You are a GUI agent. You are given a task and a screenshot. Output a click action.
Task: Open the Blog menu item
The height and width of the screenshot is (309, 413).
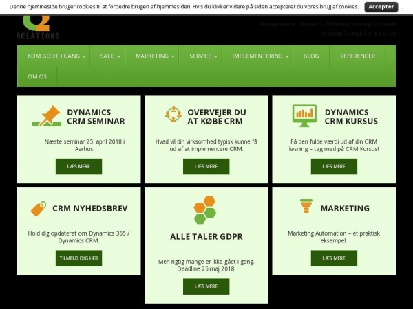[311, 56]
